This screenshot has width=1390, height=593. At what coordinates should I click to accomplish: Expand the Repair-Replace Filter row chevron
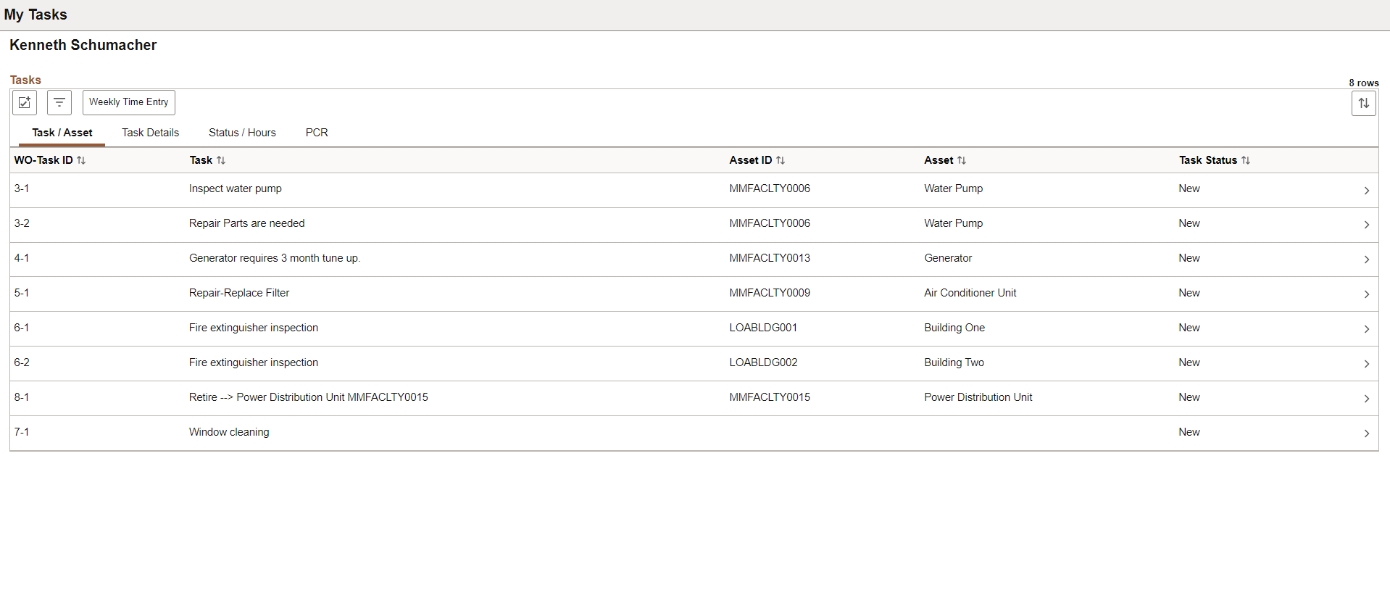(x=1366, y=294)
